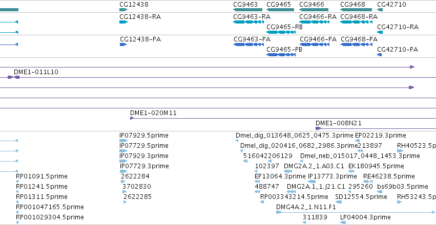Click Dmel_dig_013648_0625_0475.3prime label
Image resolution: width=436 pixels, height=225 pixels.
295,136
